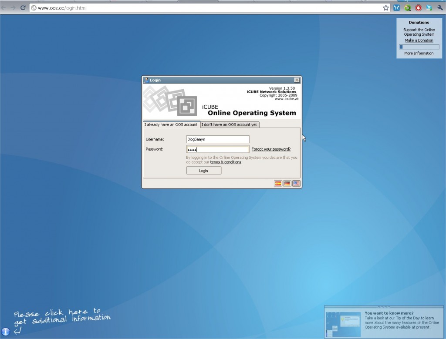
Task: Click the iCUBE logo in the Login dialog
Action: 170,101
